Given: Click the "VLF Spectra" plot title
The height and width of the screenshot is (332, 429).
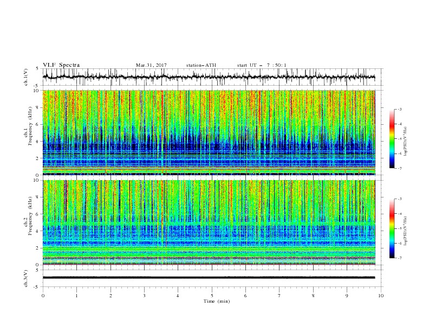Looking at the screenshot, I should point(61,65).
